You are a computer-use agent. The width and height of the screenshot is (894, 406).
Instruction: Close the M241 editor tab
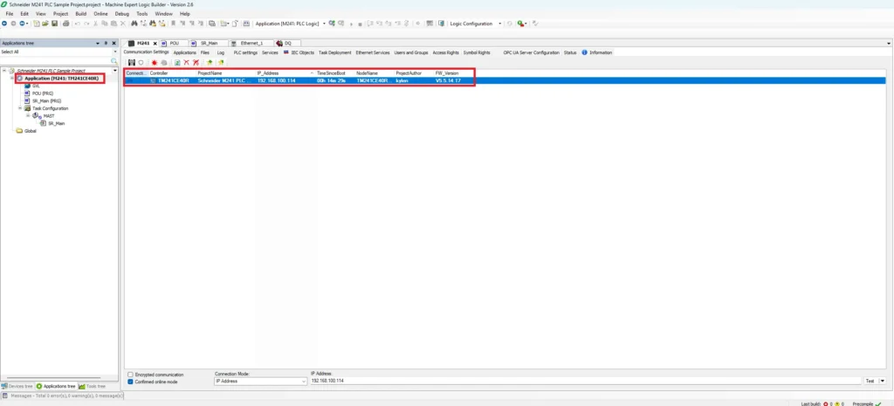pos(155,44)
